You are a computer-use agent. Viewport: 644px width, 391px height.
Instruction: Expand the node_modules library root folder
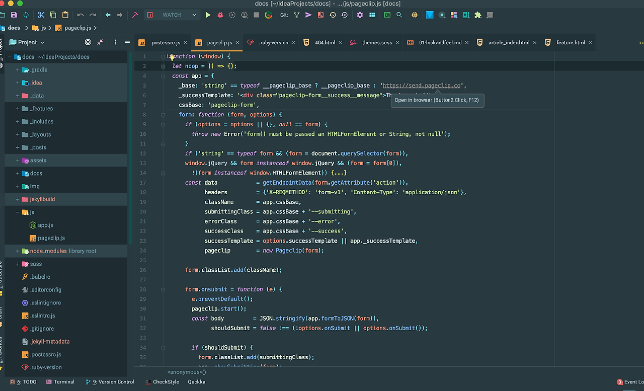pos(18,251)
